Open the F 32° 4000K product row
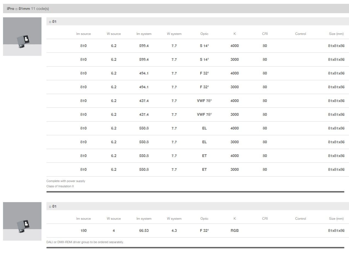 [197, 73]
